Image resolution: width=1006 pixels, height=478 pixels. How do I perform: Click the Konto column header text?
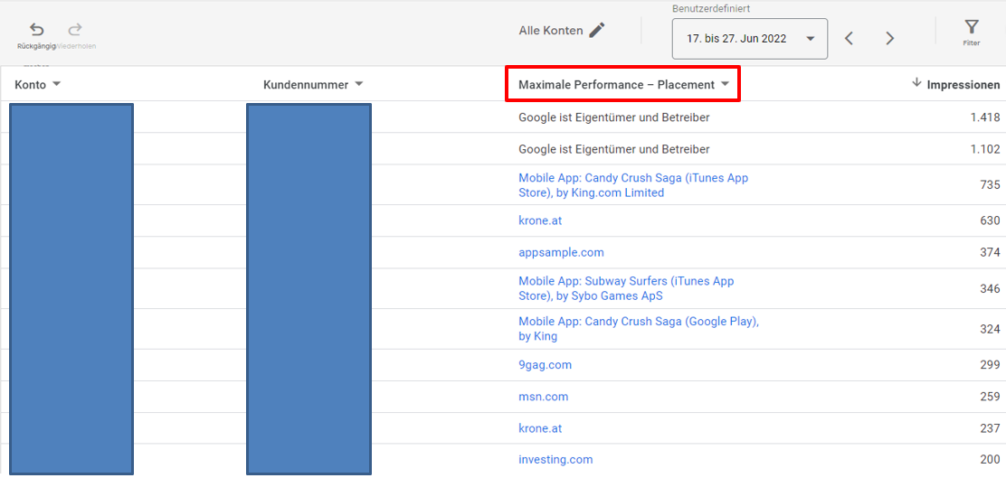30,85
